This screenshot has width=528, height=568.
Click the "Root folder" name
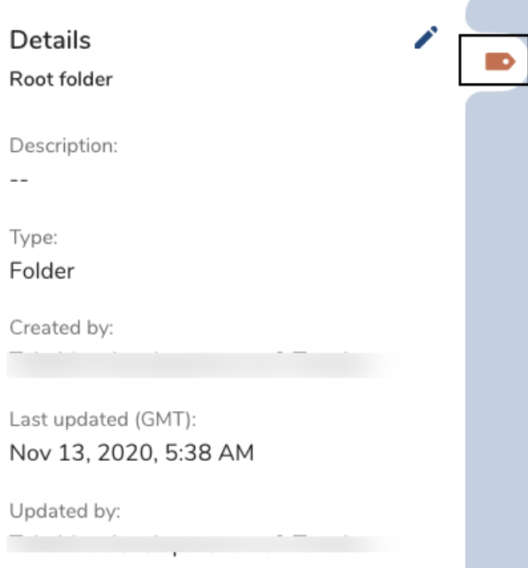[x=61, y=81]
